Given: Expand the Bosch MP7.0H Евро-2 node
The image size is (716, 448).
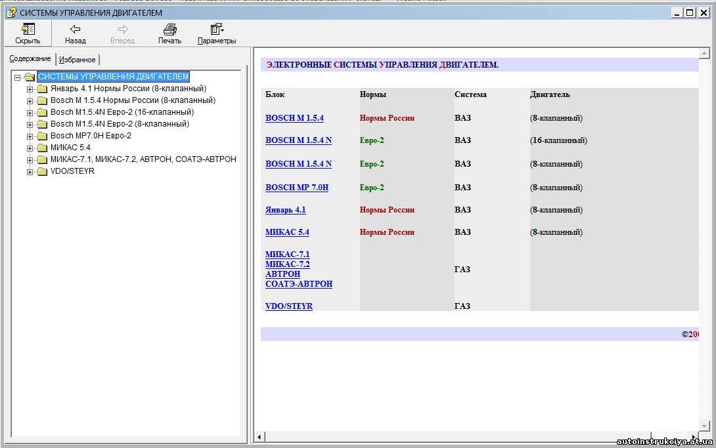Looking at the screenshot, I should click(30, 136).
